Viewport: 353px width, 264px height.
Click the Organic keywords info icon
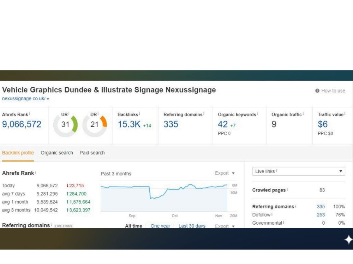pos(258,114)
